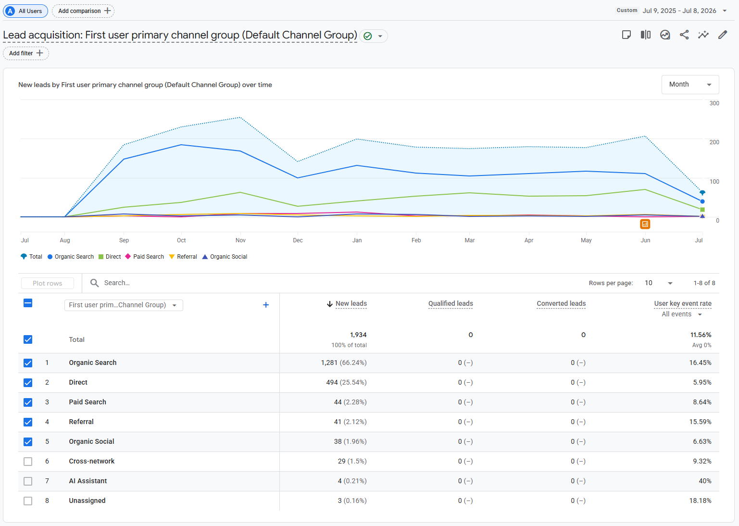Open the custom date range picker
739x526 pixels.
pos(672,11)
